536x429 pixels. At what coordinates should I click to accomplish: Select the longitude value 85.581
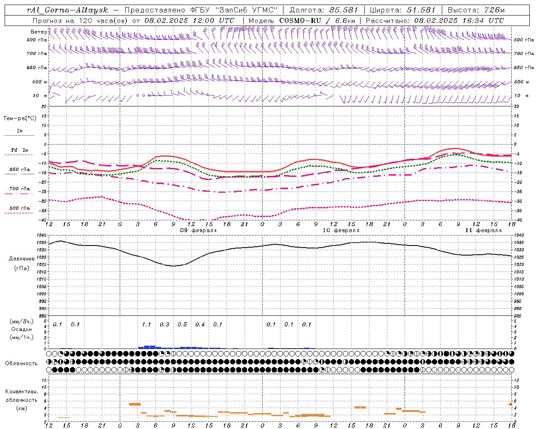click(344, 10)
